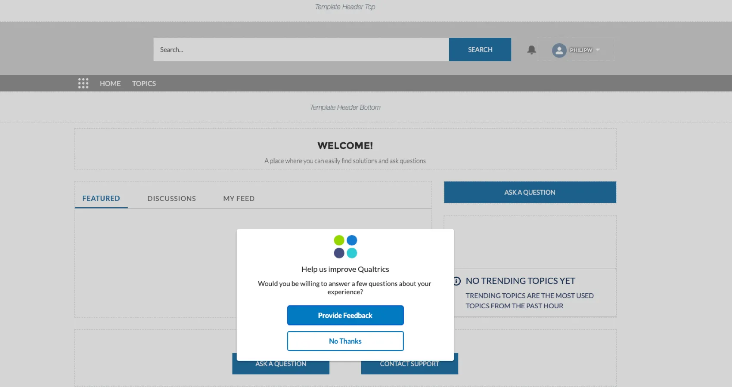
Task: Expand the PHILIPW profile dropdown arrow
Action: [598, 50]
